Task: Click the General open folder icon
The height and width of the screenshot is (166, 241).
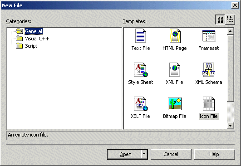Action: click(20, 31)
